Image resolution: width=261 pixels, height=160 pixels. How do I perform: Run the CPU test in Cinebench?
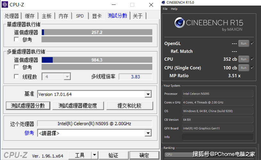[x=243, y=59]
